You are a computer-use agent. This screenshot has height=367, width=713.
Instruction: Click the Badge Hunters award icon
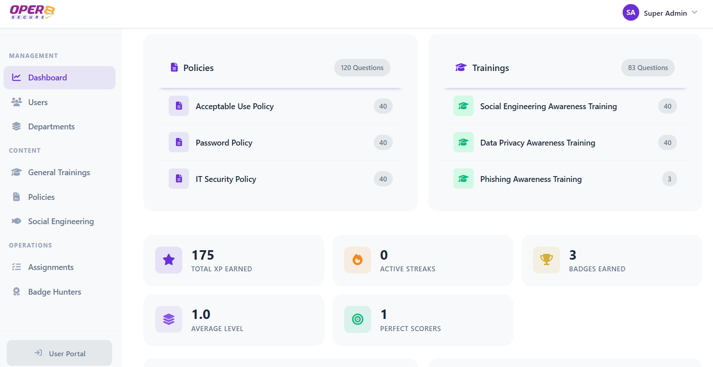click(x=17, y=292)
